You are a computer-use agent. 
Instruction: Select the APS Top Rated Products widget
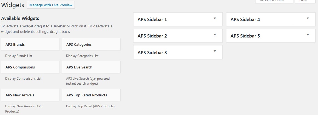(91, 95)
